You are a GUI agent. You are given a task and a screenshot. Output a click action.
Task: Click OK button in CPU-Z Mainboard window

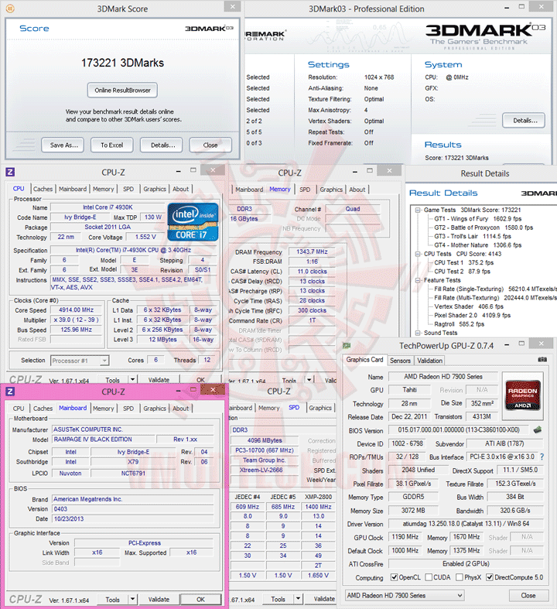200,599
